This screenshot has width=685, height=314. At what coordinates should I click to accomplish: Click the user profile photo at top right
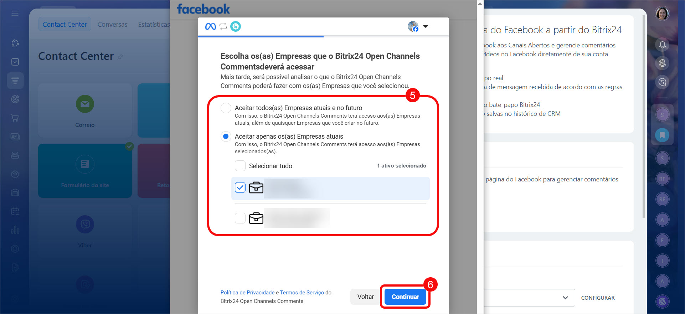(662, 14)
